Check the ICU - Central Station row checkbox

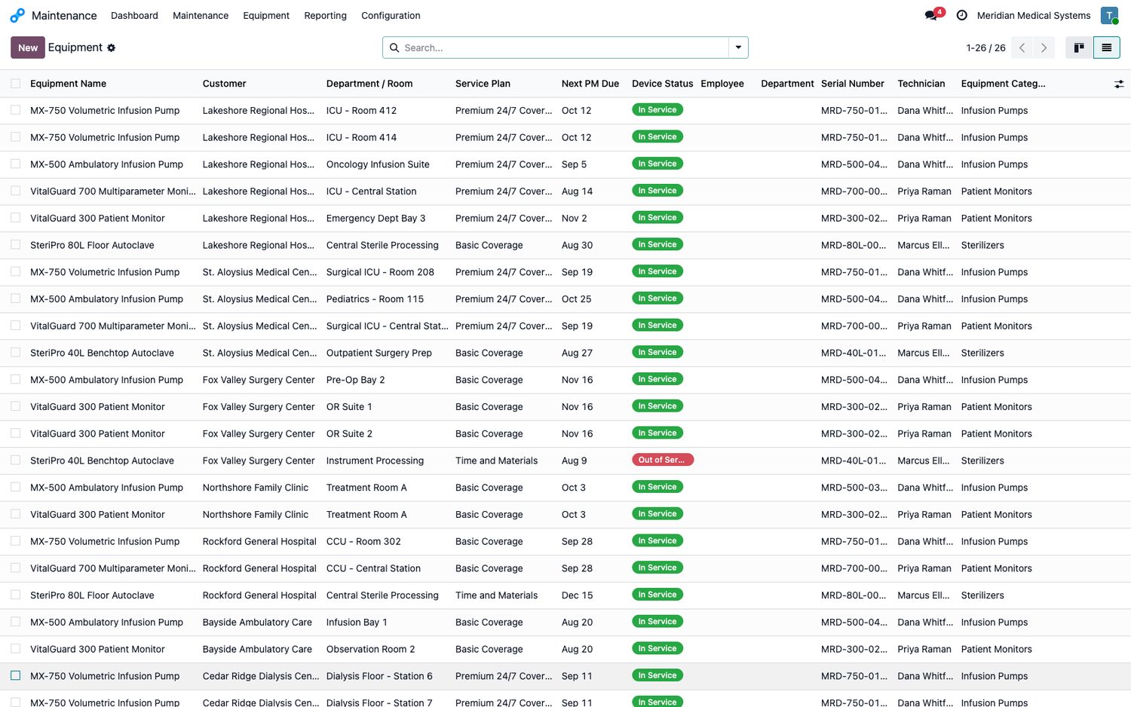pyautogui.click(x=15, y=191)
